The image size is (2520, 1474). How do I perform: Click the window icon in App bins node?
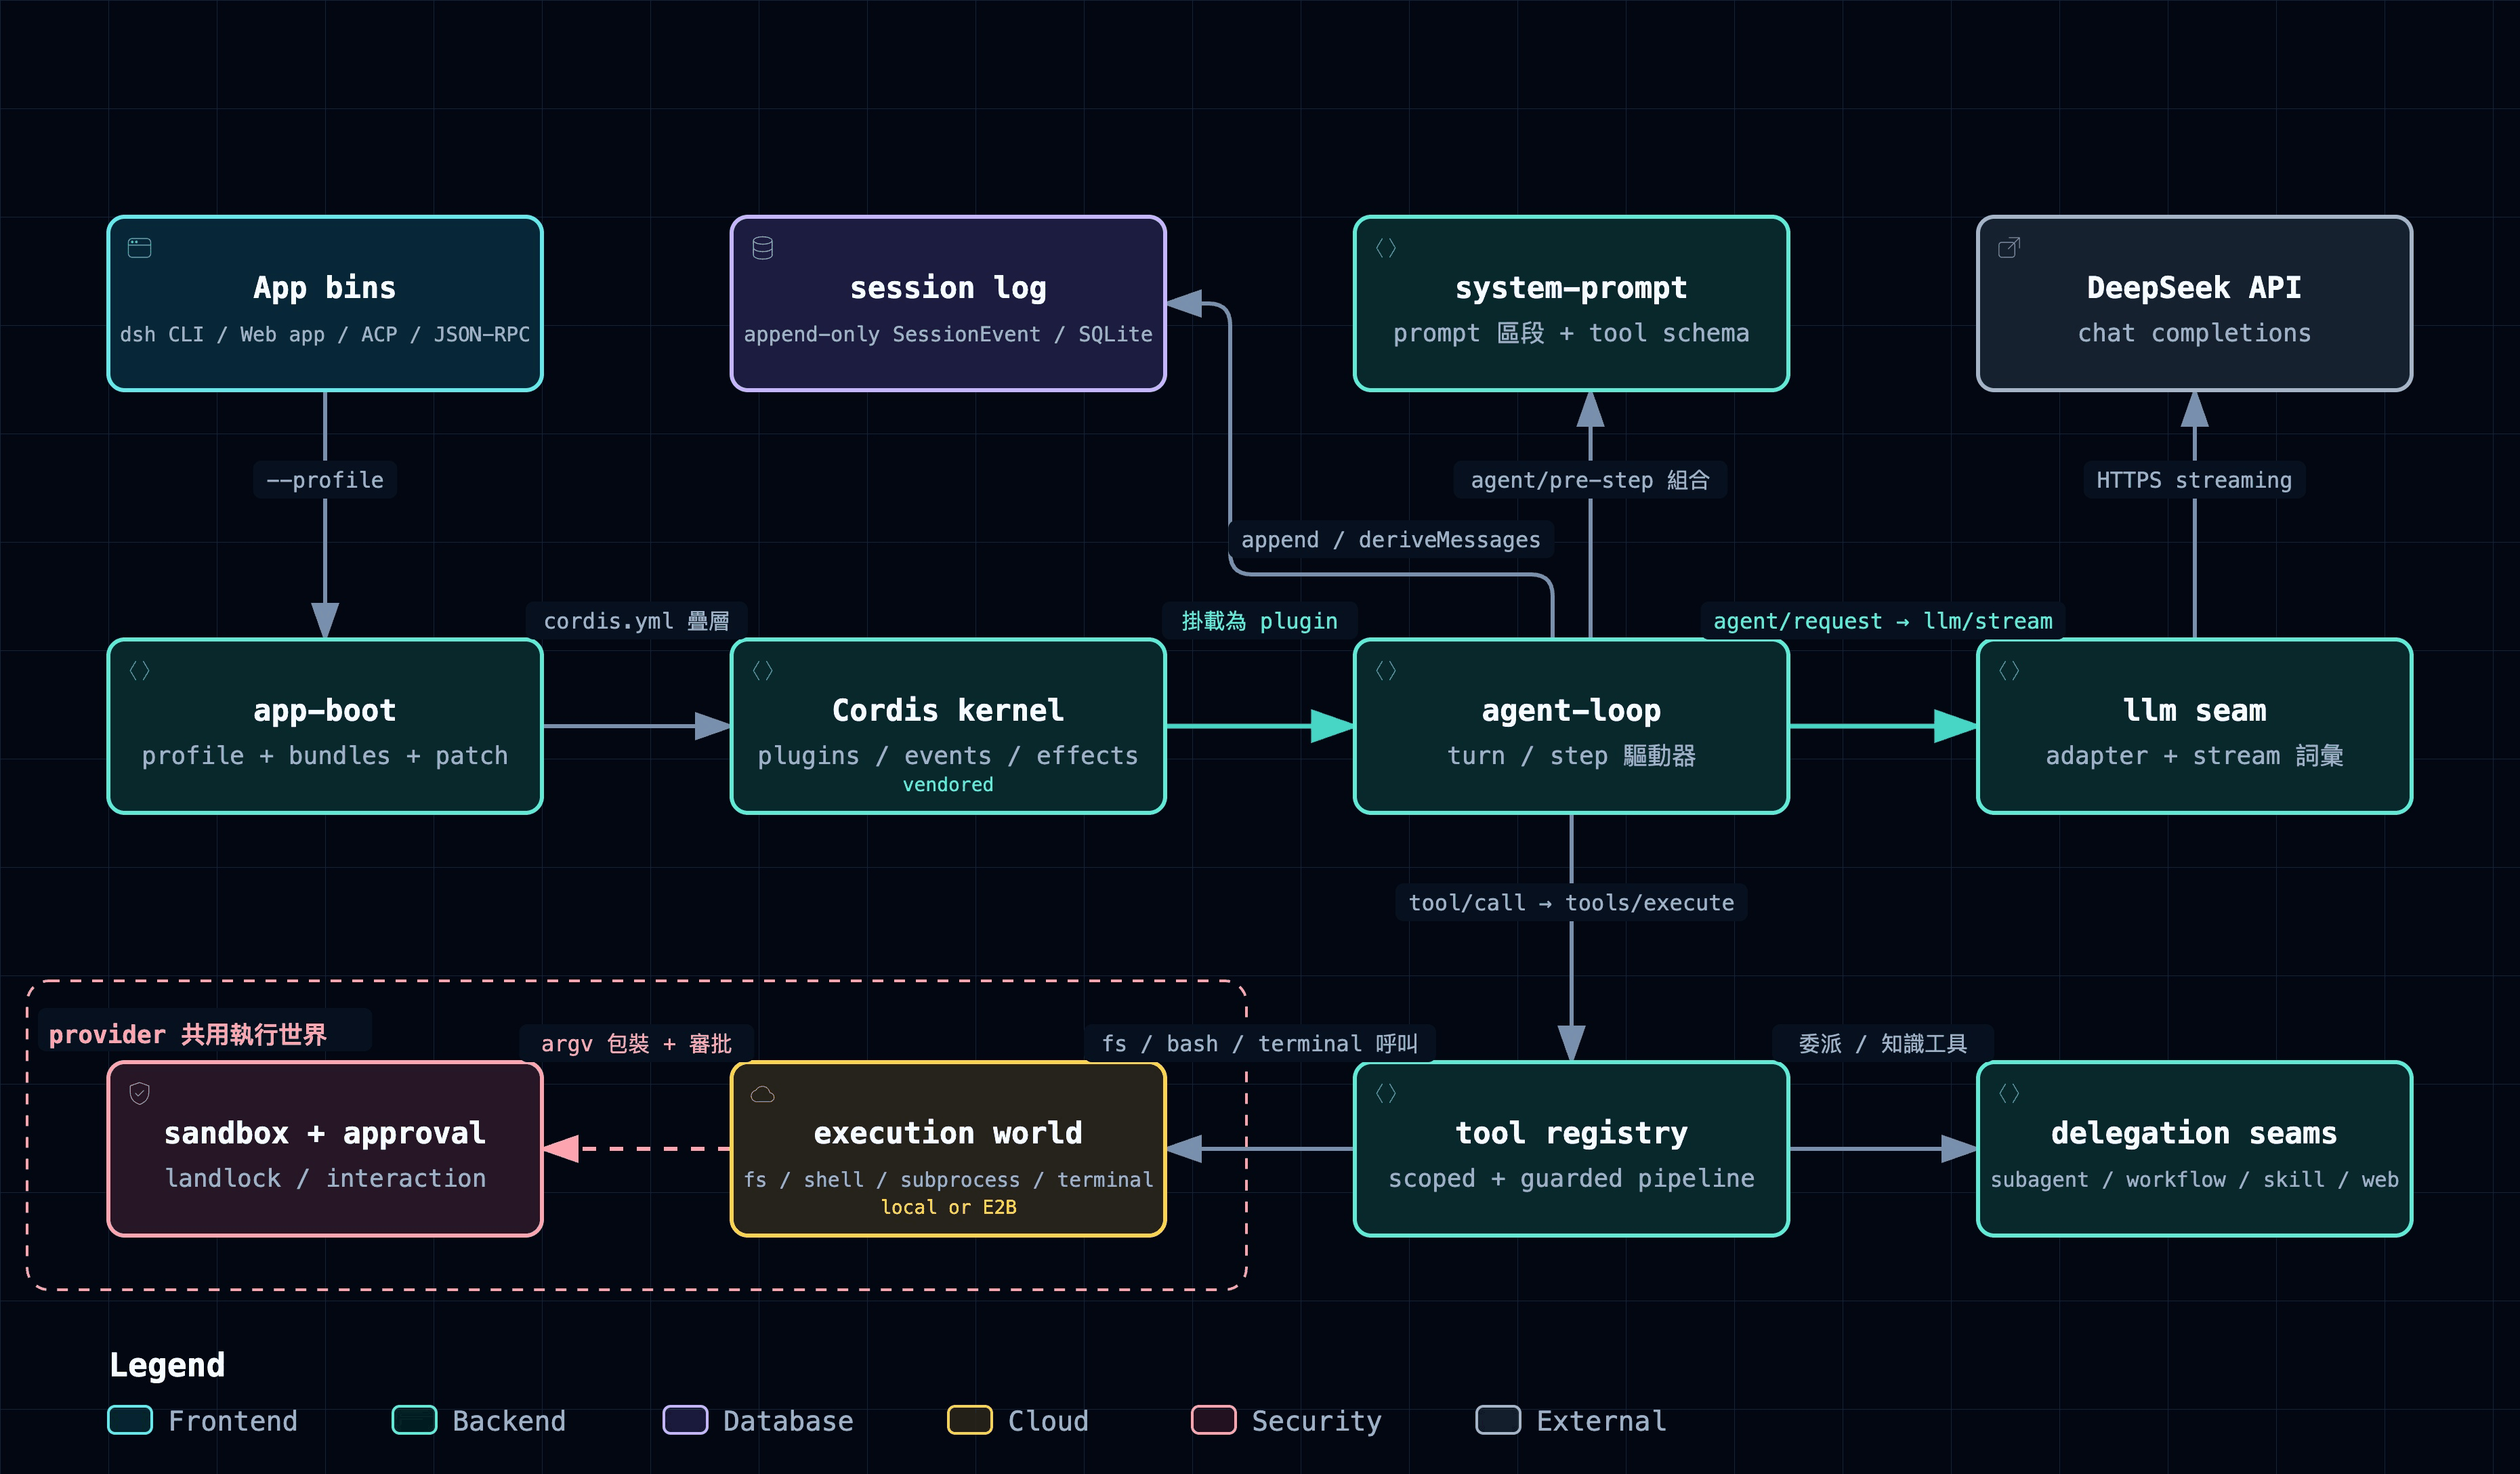[140, 248]
